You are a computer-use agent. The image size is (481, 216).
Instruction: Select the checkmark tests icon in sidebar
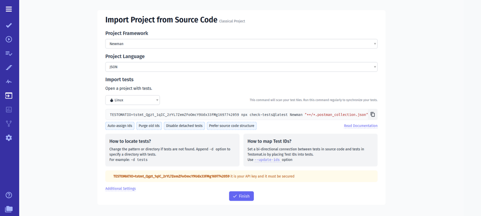pos(9,25)
